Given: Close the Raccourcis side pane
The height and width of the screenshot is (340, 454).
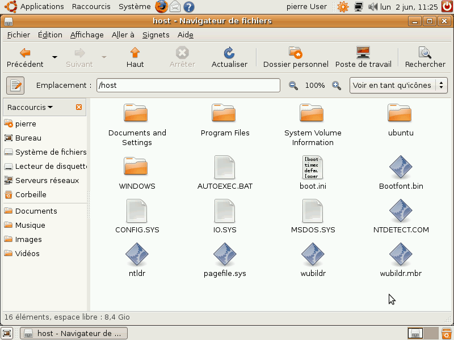Looking at the screenshot, I should 79,107.
